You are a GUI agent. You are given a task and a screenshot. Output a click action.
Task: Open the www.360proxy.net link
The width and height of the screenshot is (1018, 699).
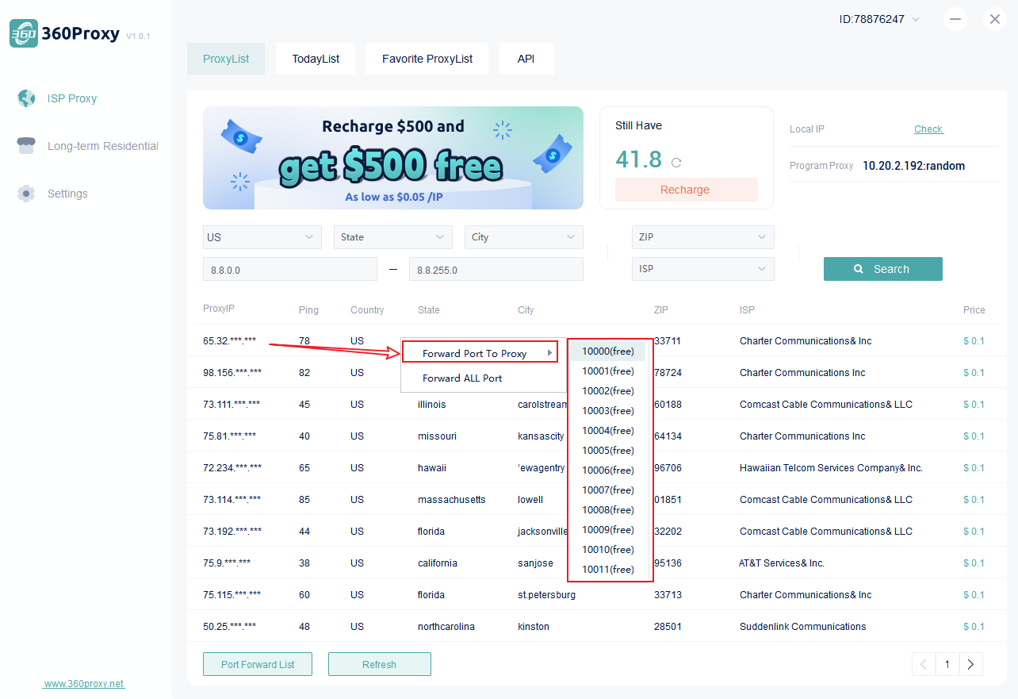pos(84,684)
